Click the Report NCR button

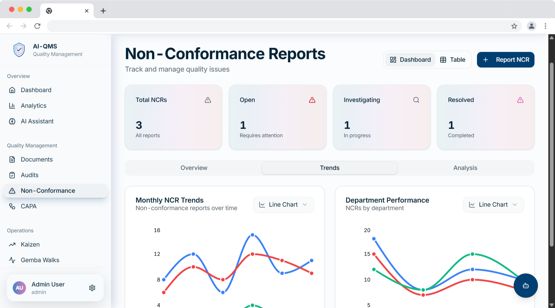tap(506, 60)
